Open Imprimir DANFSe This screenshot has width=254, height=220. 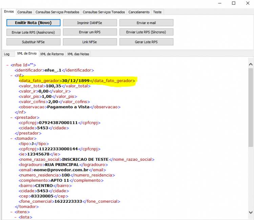pos(90,23)
